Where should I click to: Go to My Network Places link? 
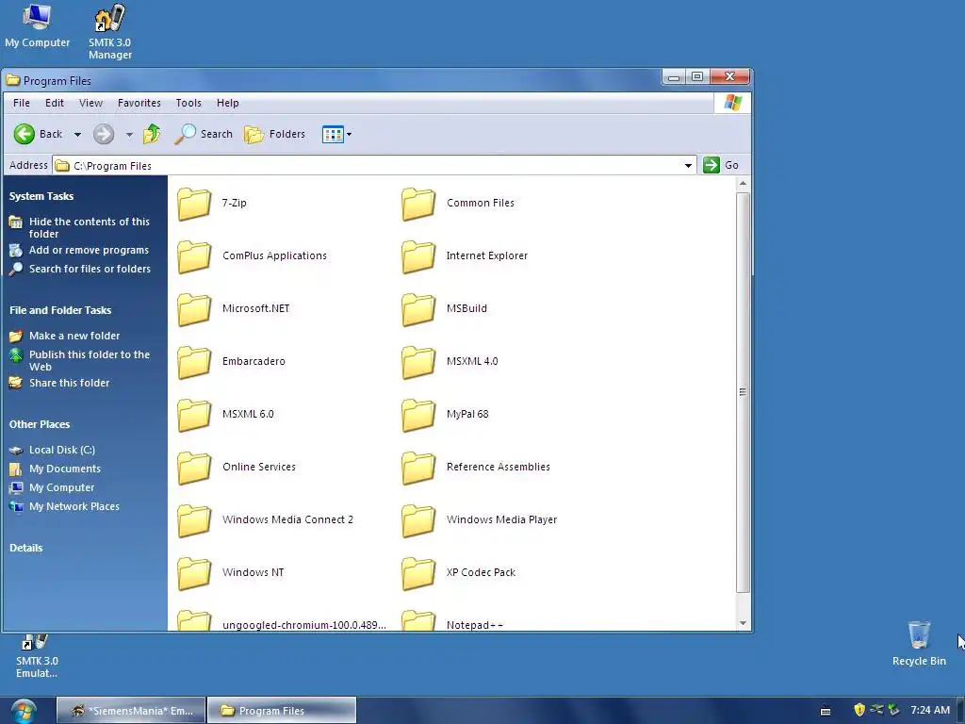[74, 506]
